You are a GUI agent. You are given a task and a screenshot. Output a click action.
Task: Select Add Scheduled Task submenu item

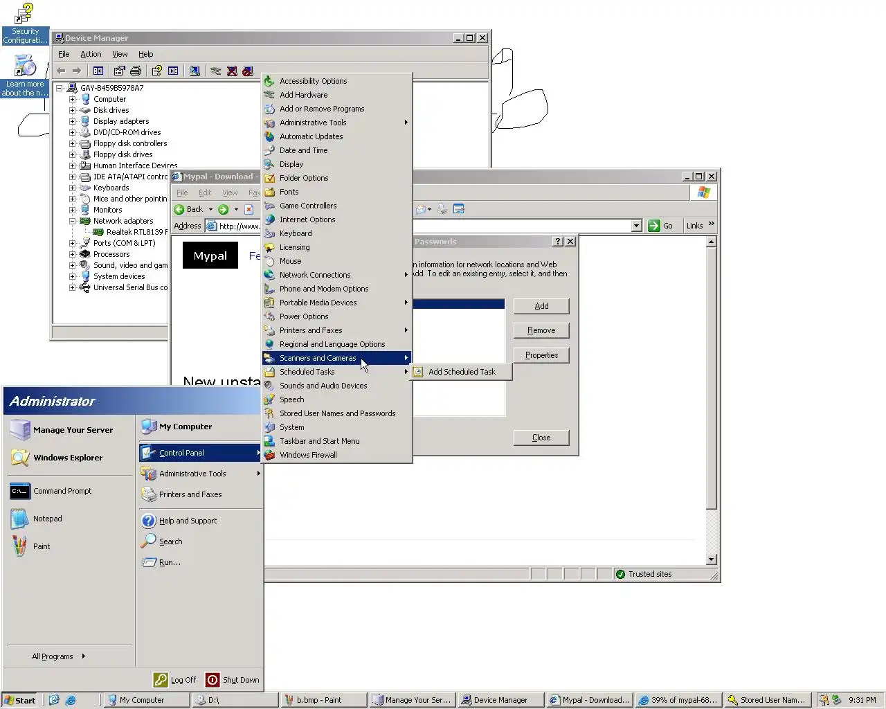point(462,372)
